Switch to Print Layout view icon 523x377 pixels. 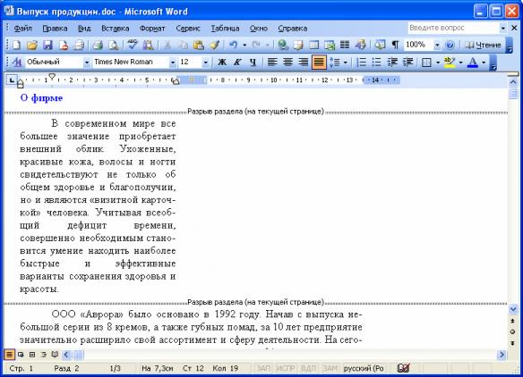point(32,355)
